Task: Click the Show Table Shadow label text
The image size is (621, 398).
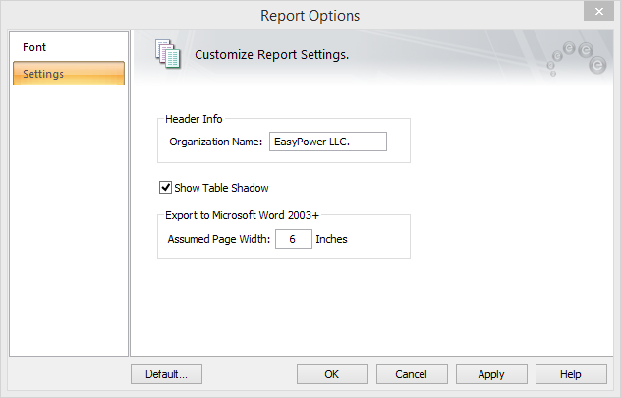Action: coord(221,188)
